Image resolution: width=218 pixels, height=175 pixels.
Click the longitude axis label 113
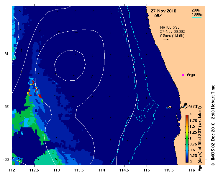(57, 170)
